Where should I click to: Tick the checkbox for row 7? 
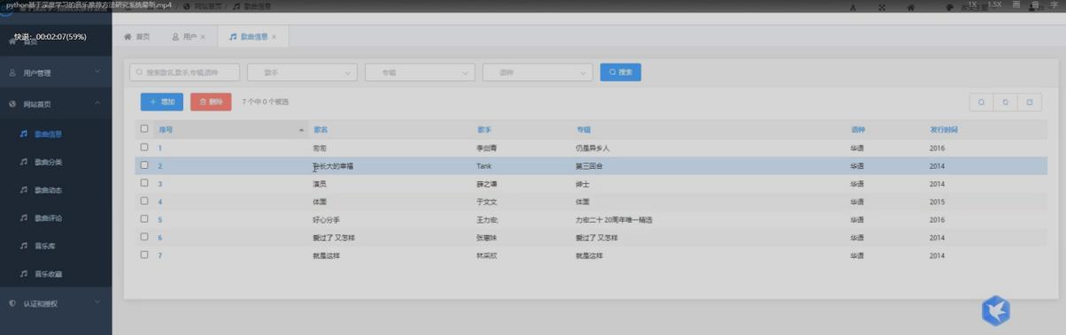coord(144,255)
